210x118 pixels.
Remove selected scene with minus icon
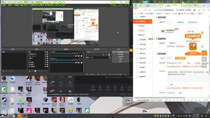tap(6, 71)
